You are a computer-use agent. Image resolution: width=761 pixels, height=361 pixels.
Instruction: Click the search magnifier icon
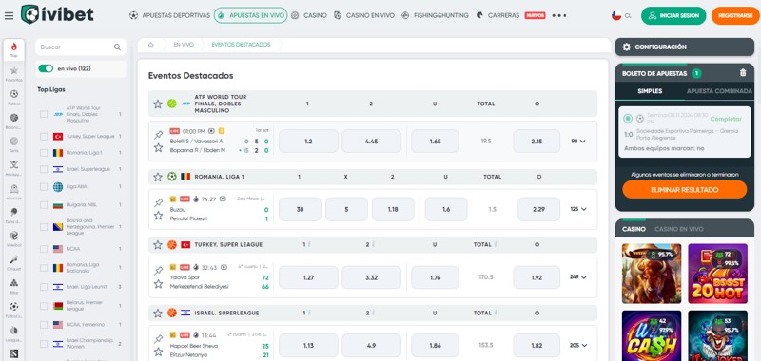[117, 47]
